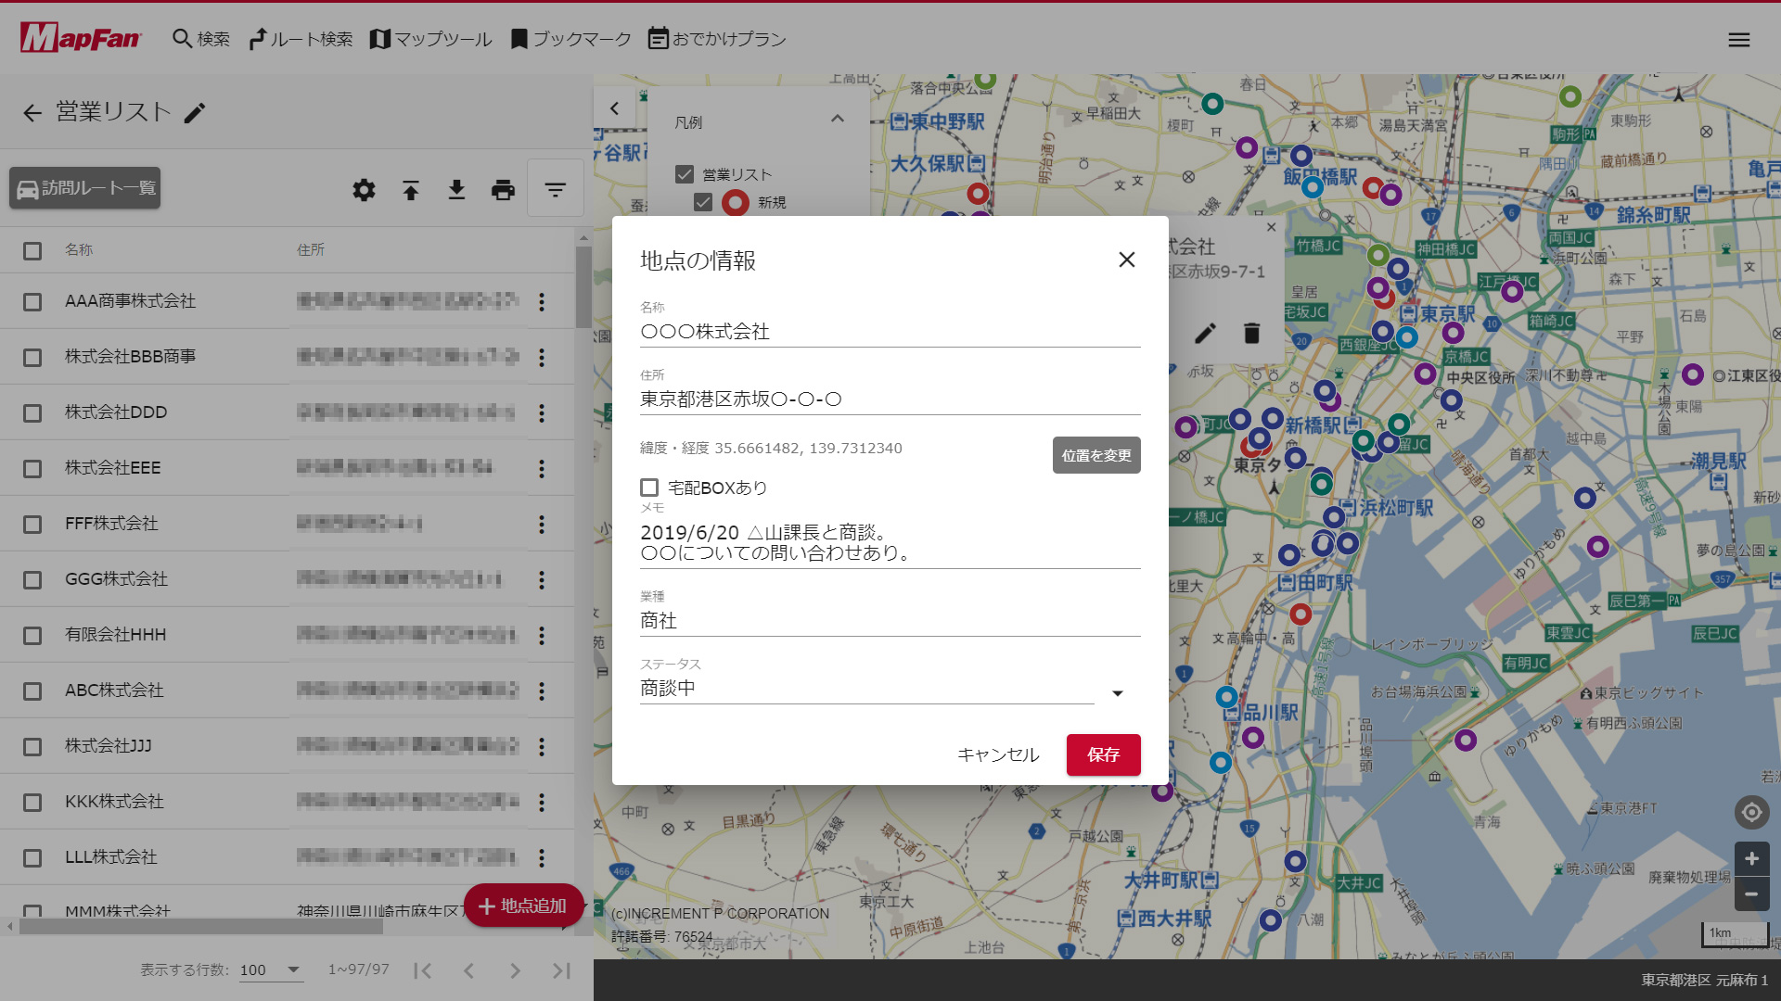Click キャンセル button
This screenshot has height=1001, width=1781.
[x=998, y=754]
